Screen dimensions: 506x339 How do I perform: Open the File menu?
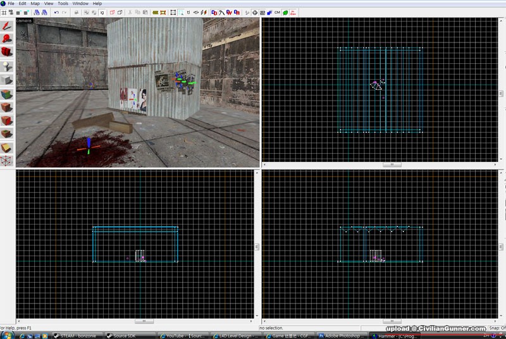click(x=11, y=4)
